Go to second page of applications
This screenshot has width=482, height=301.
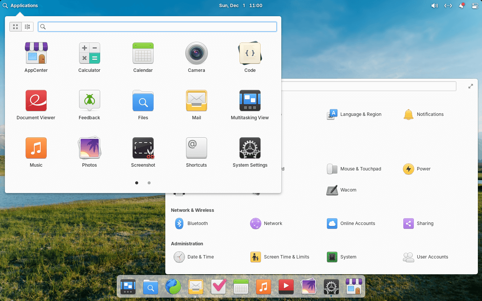149,183
